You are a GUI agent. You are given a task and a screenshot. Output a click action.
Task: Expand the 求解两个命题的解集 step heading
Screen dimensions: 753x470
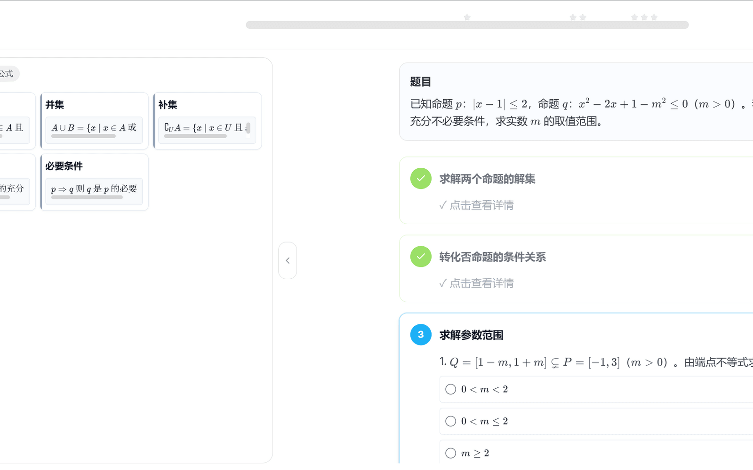[487, 179]
